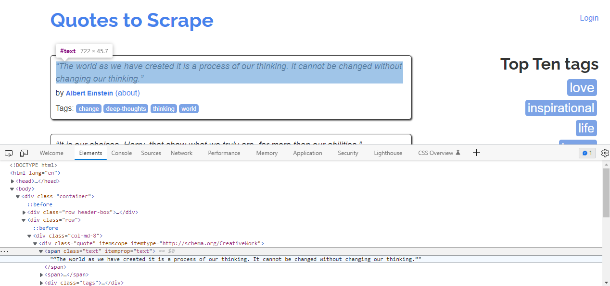Open the Console tab

pyautogui.click(x=122, y=153)
